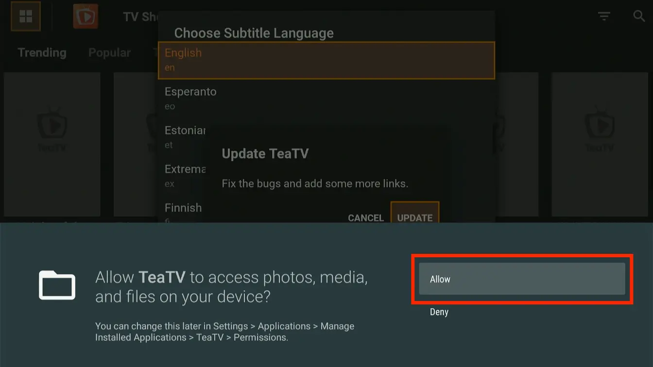Allow TeaTV to access photos and media
The image size is (653, 367).
521,279
